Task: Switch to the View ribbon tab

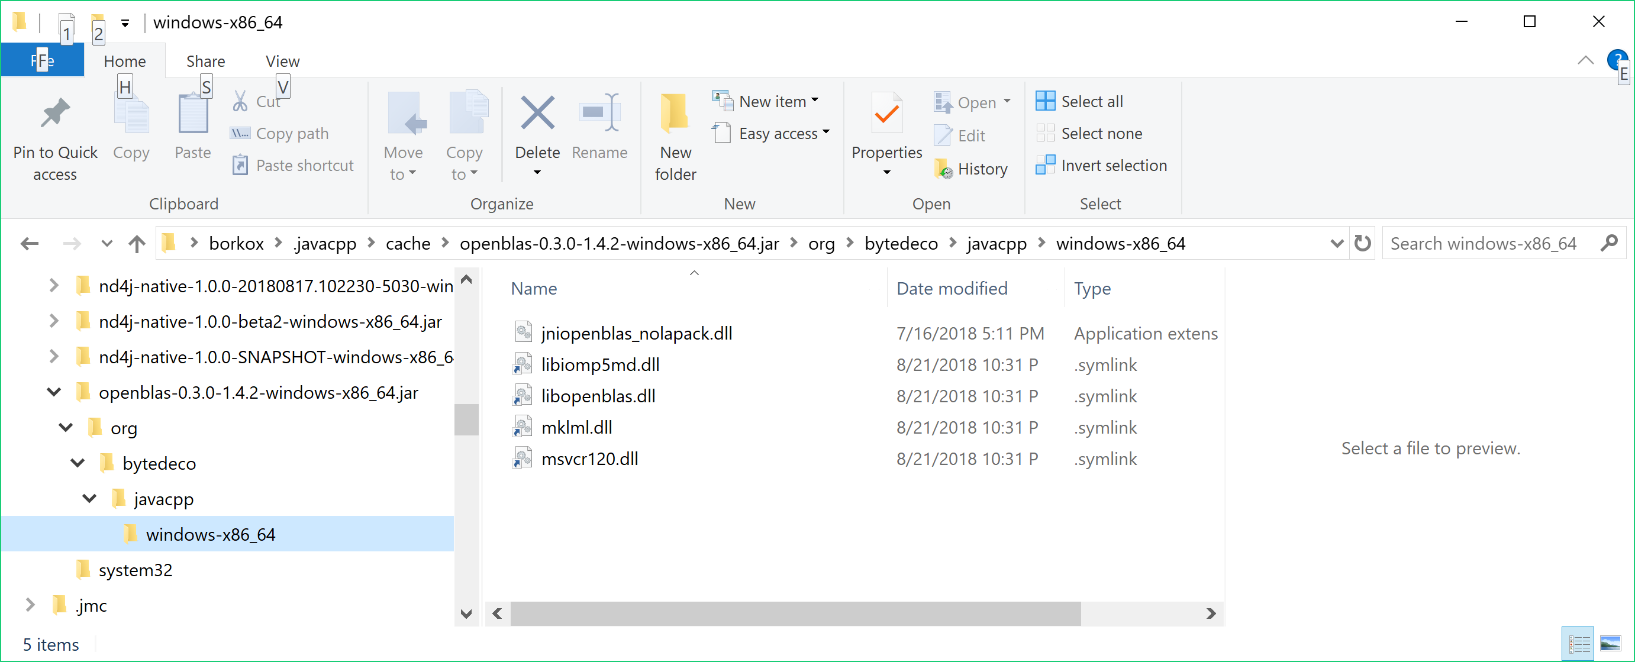Action: (282, 61)
